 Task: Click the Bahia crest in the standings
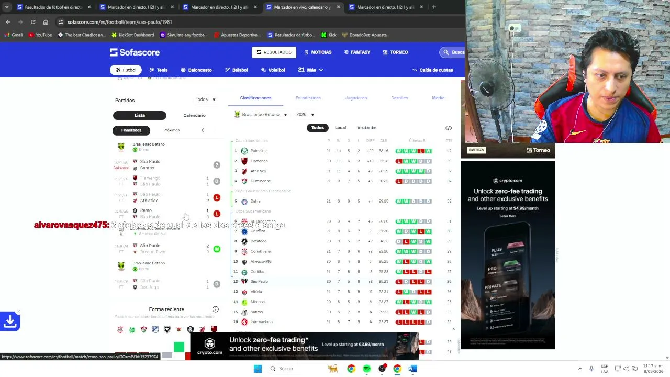tap(244, 201)
